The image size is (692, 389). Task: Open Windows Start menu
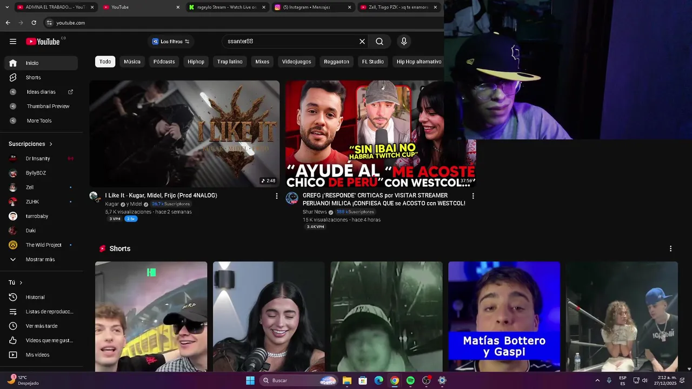pyautogui.click(x=250, y=380)
